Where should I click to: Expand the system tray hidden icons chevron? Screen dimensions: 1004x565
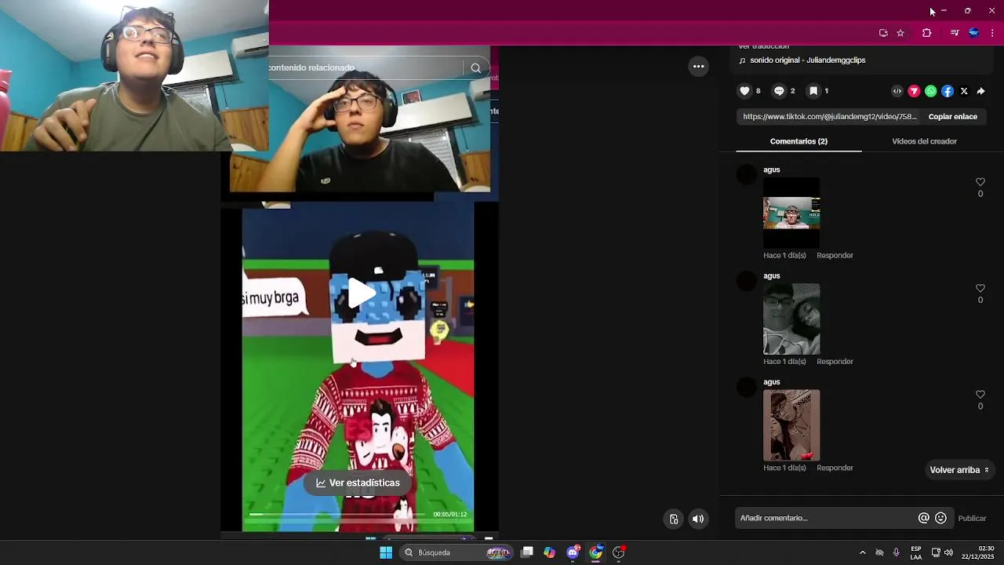click(x=863, y=552)
